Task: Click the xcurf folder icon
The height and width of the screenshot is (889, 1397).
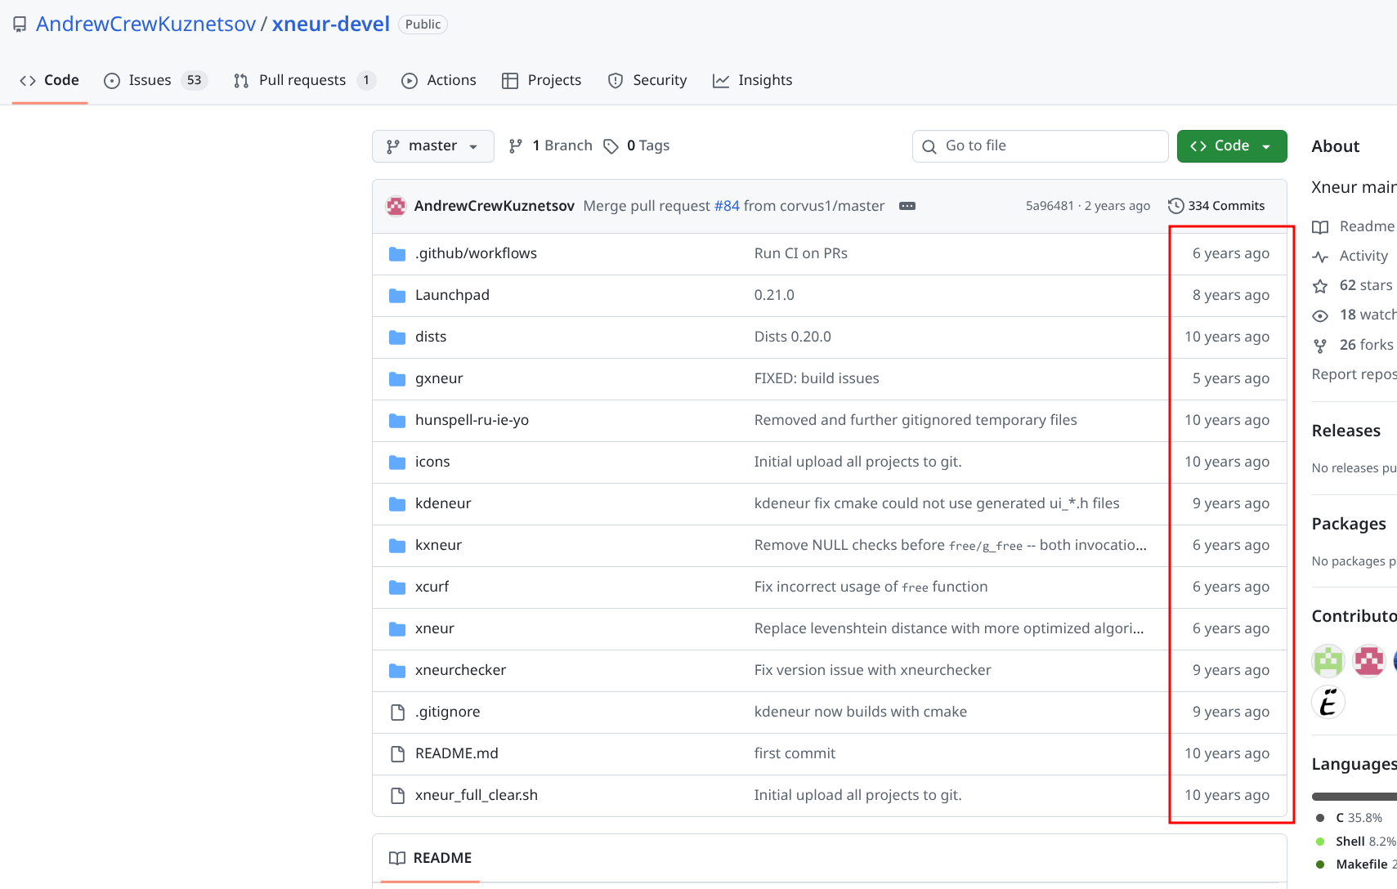Action: [x=397, y=587]
